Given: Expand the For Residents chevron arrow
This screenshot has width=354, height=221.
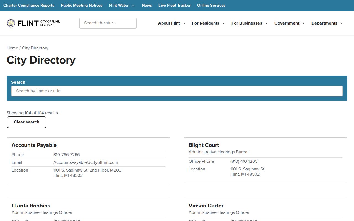Looking at the screenshot, I should (224, 23).
